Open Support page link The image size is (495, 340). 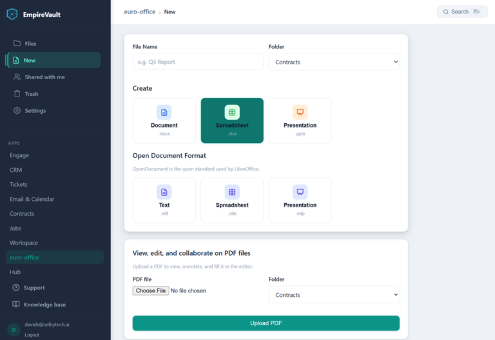tap(55, 288)
